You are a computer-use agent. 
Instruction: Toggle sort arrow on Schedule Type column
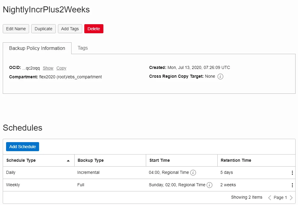coord(68,161)
